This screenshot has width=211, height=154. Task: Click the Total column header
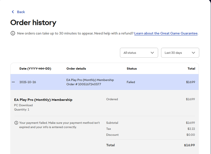[191, 69]
